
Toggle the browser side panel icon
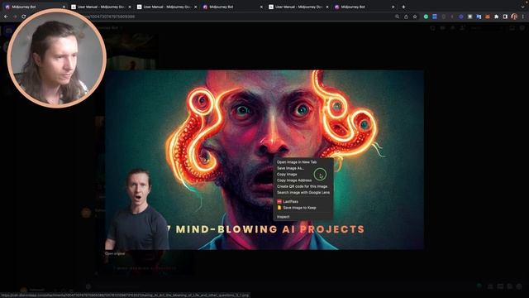pos(505,17)
